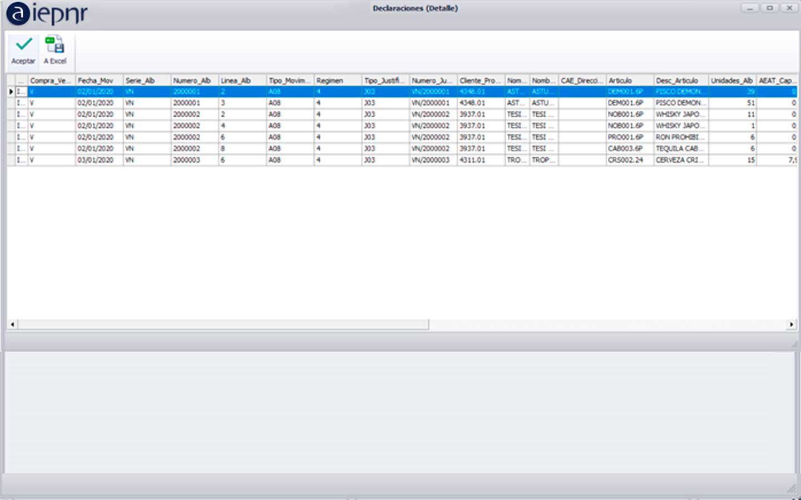The image size is (801, 500).
Task: Click the Tipo_Movim column header
Action: pyautogui.click(x=290, y=81)
